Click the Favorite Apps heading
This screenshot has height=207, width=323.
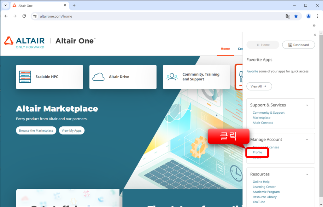pyautogui.click(x=259, y=60)
